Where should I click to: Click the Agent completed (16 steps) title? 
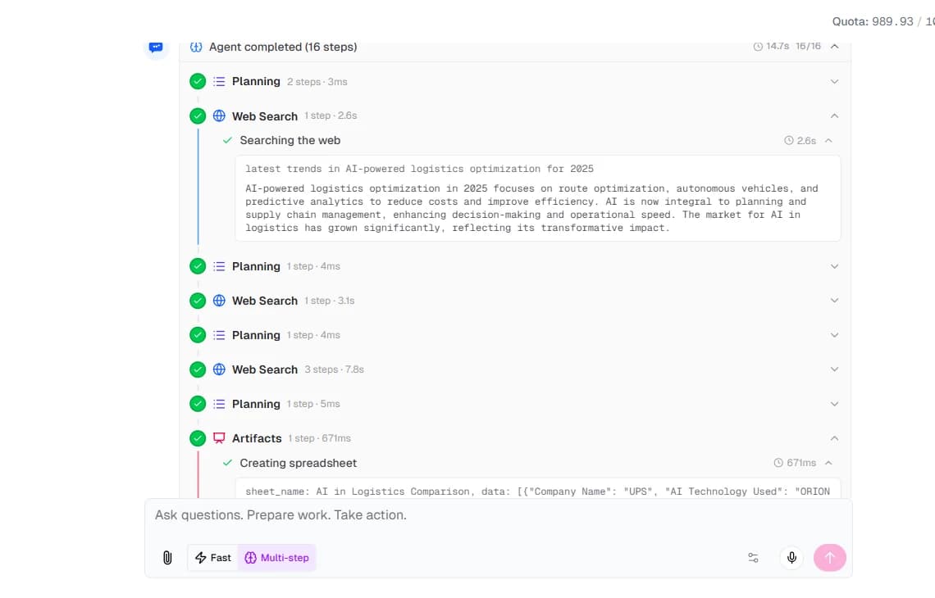point(283,47)
